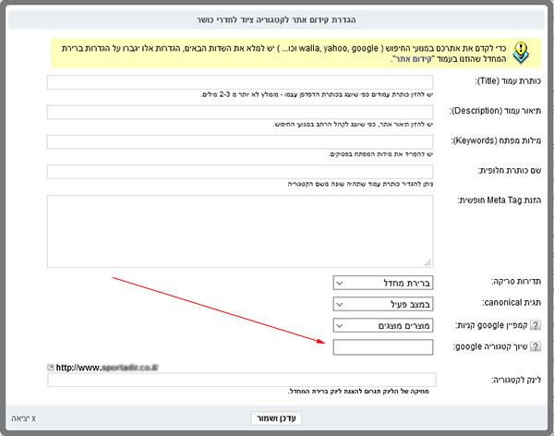The height and width of the screenshot is (436, 554).
Task: Click the alternate title name field
Action: (x=240, y=172)
